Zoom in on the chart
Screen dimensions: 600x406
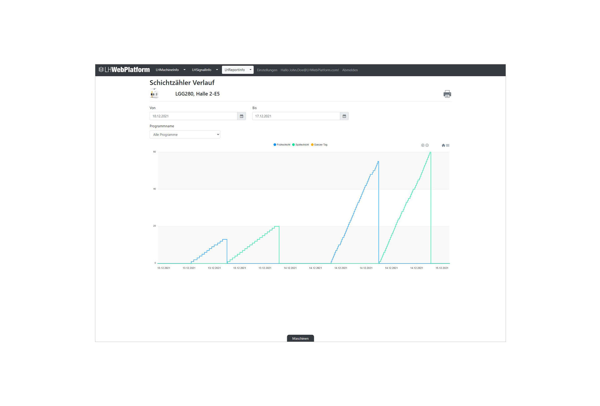422,145
